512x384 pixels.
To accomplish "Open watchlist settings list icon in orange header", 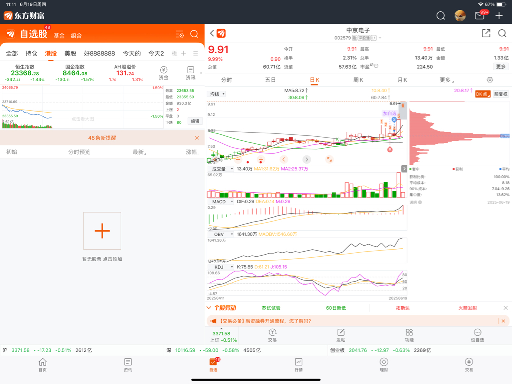I will tap(180, 34).
